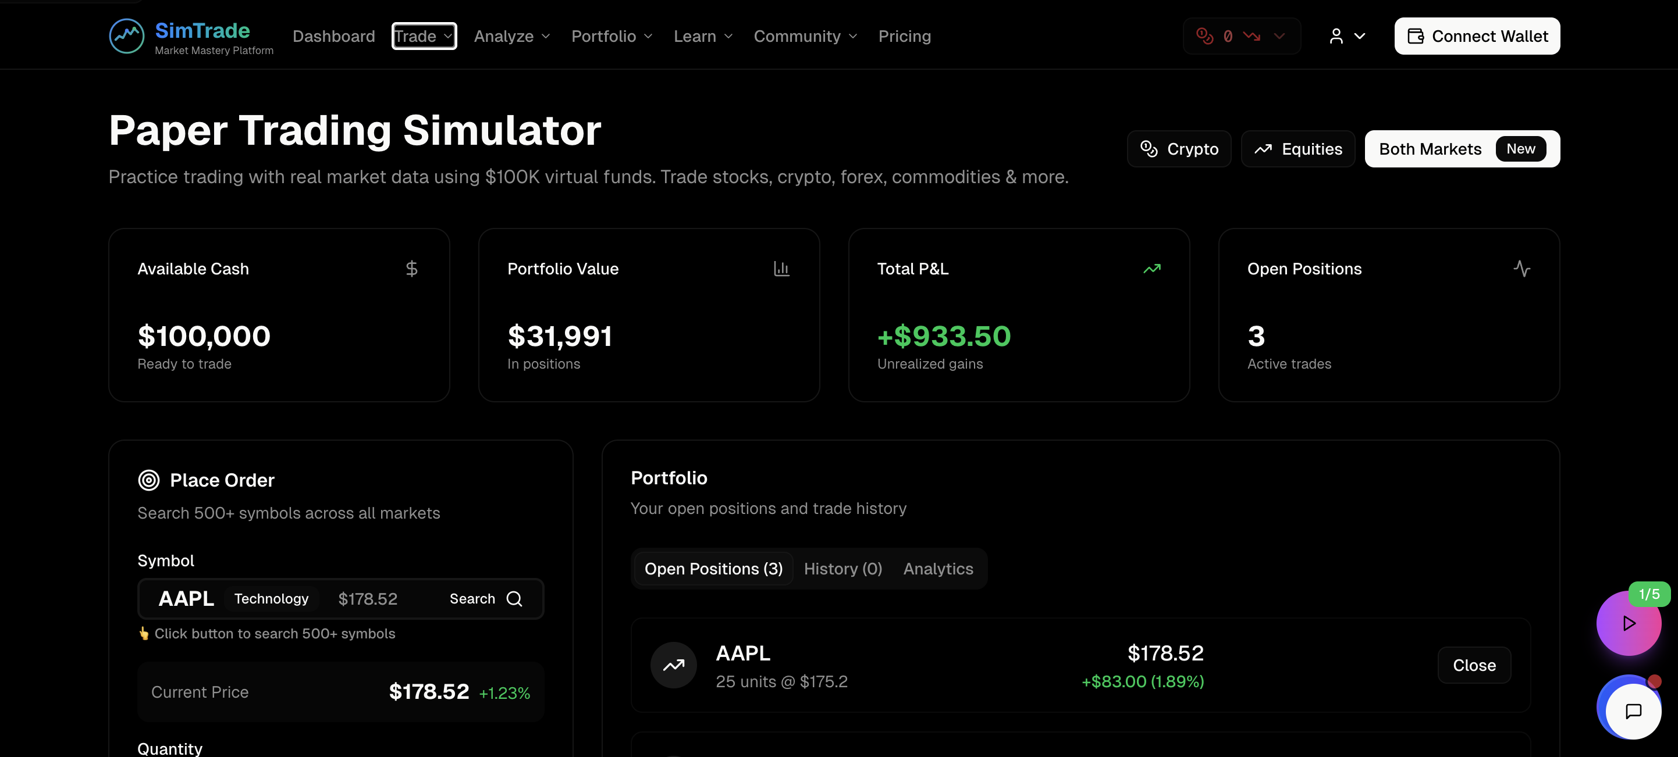Click the AAPL position trend icon
This screenshot has width=1678, height=757.
coord(673,665)
